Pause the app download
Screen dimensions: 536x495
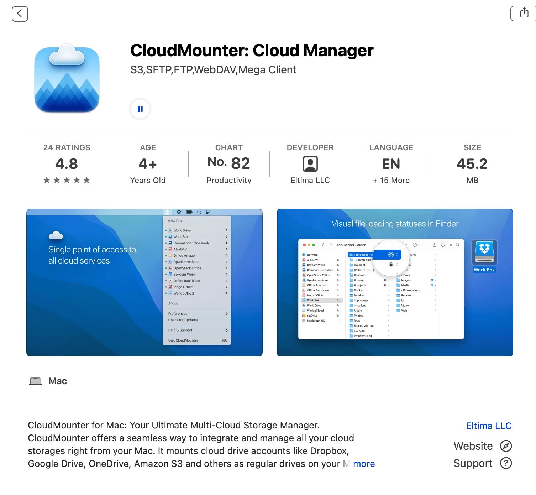click(140, 109)
